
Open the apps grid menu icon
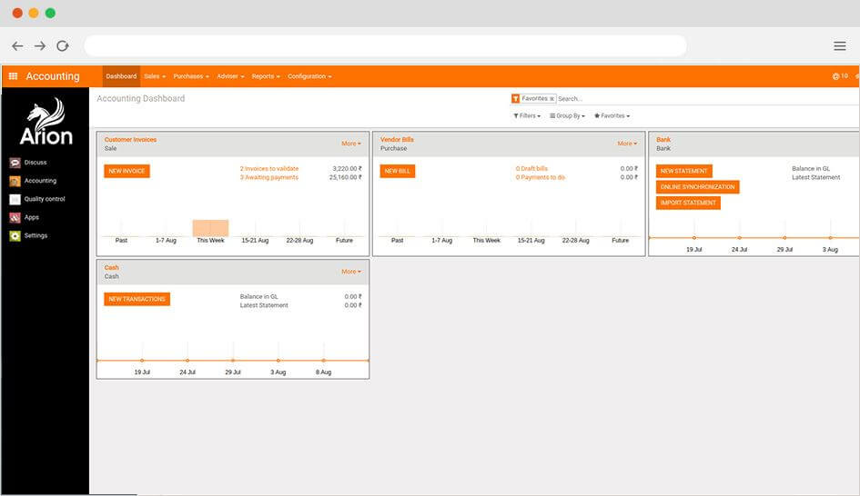pos(13,76)
